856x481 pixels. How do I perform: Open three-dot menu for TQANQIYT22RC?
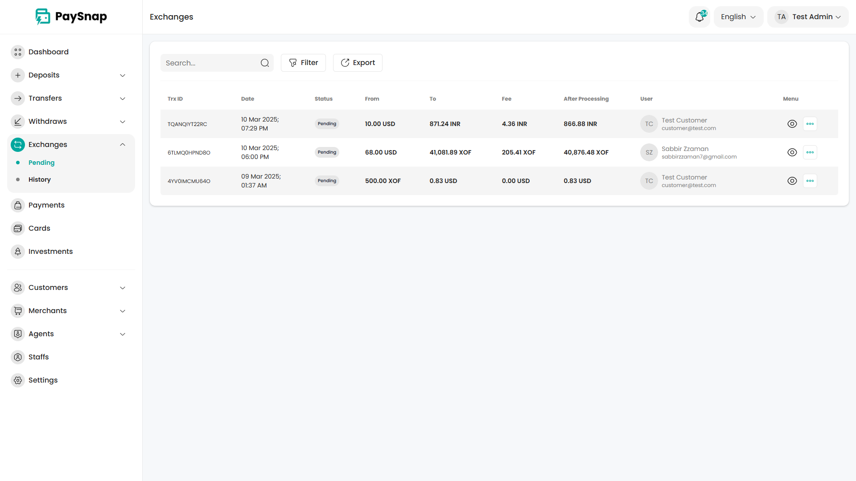point(810,124)
